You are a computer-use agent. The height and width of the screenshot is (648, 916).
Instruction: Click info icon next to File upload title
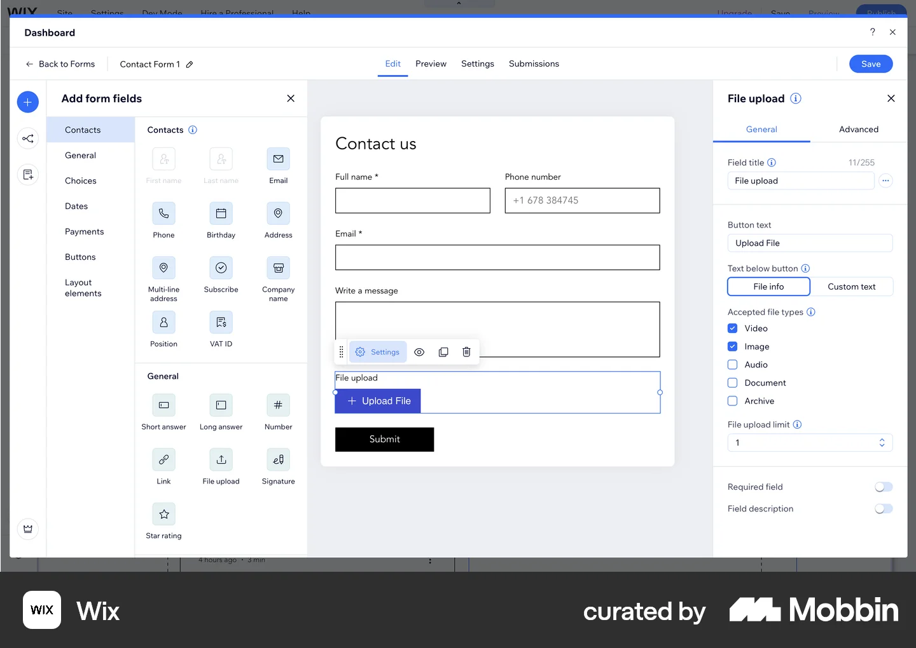(796, 98)
